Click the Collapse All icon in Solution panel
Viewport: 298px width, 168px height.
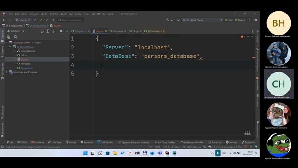54,31
